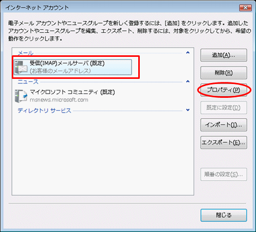Image resolution: width=256 pixels, height=232 pixels.
Task: Click the 閉じる button
Action: (x=224, y=215)
